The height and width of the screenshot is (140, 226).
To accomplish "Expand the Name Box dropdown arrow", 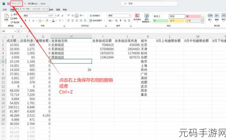I will click(x=15, y=31).
